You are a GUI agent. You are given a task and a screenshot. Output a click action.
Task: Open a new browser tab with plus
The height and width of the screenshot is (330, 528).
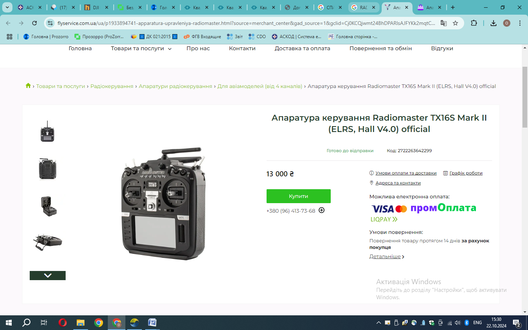click(x=453, y=7)
